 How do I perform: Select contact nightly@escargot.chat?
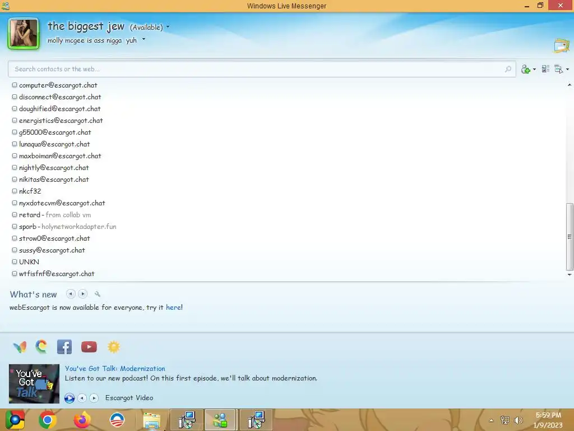coord(54,168)
